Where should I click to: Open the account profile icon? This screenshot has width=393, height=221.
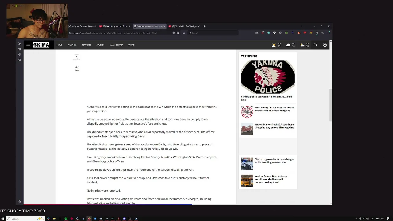(325, 45)
